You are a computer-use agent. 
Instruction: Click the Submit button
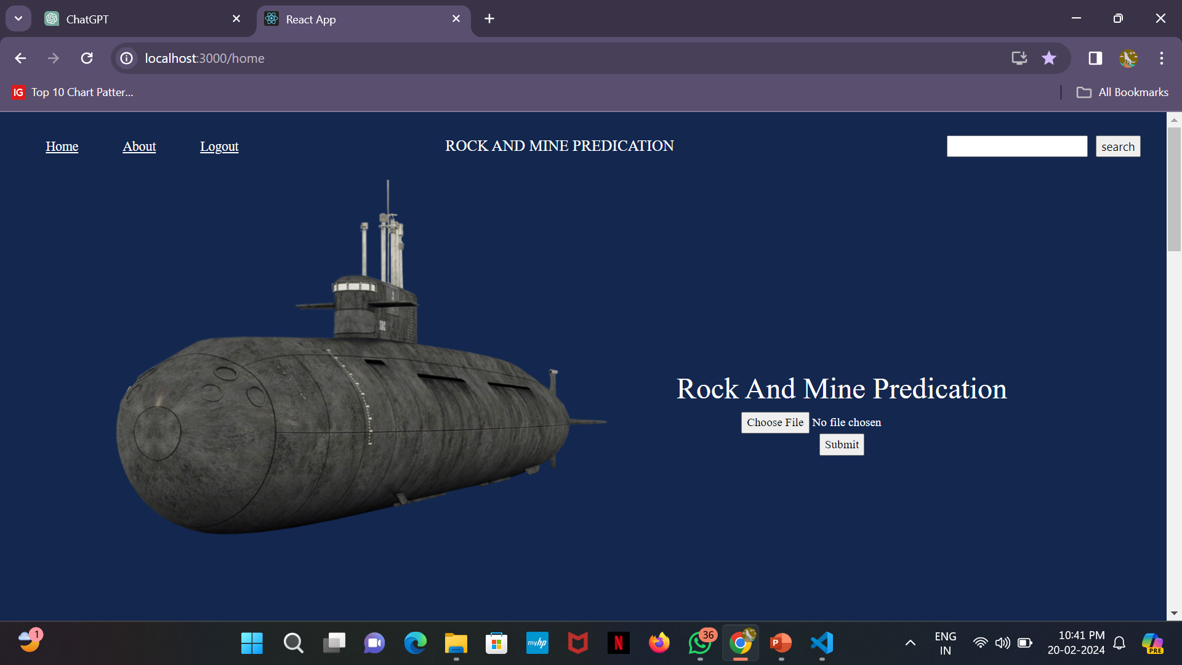(x=842, y=445)
